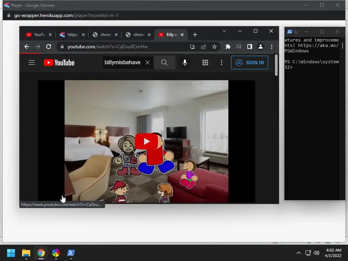Viewport: 348px width, 261px height.
Task: Show hidden tray icons chevron
Action: click(299, 253)
